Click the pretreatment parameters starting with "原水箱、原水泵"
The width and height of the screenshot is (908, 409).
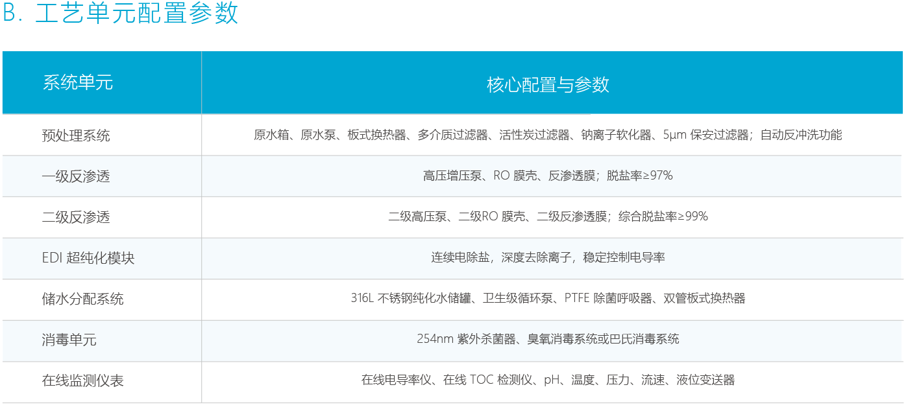[x=548, y=135]
